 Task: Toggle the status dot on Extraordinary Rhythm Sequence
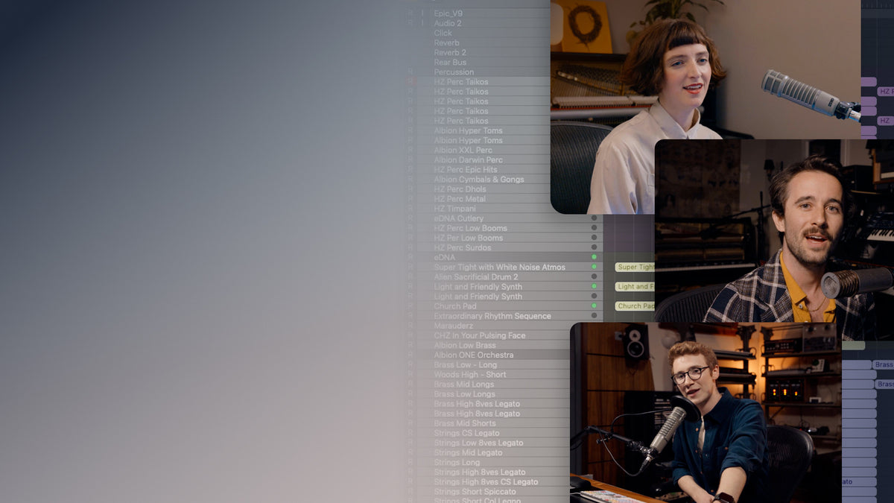(x=595, y=315)
